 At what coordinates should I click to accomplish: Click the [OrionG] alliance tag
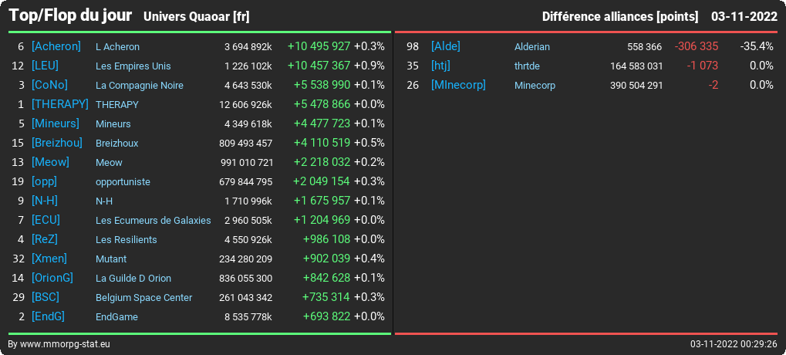pyautogui.click(x=52, y=279)
